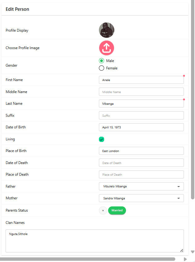Screen dimensions: 195x262
Task: Click the pink upload profile image icon
Action: tap(107, 48)
